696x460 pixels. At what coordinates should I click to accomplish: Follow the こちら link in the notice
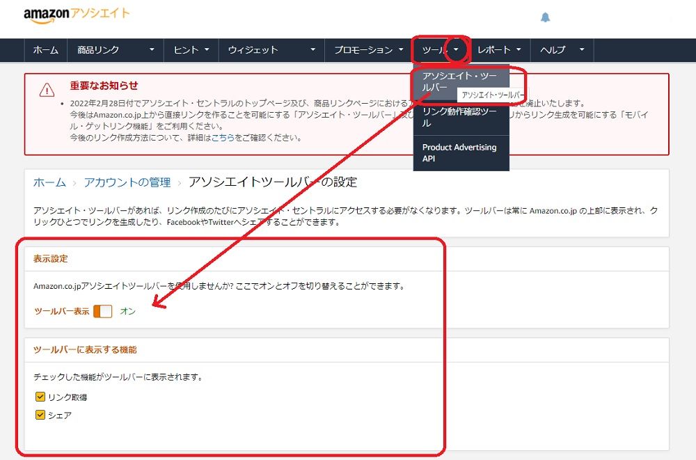(223, 138)
